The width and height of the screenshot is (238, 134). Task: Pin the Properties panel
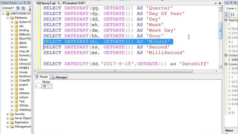231,3
